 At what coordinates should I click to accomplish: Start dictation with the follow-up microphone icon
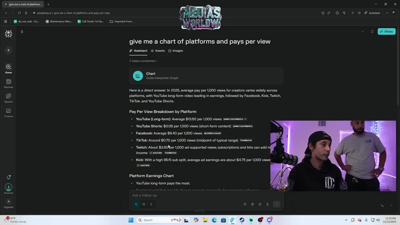[267, 204]
